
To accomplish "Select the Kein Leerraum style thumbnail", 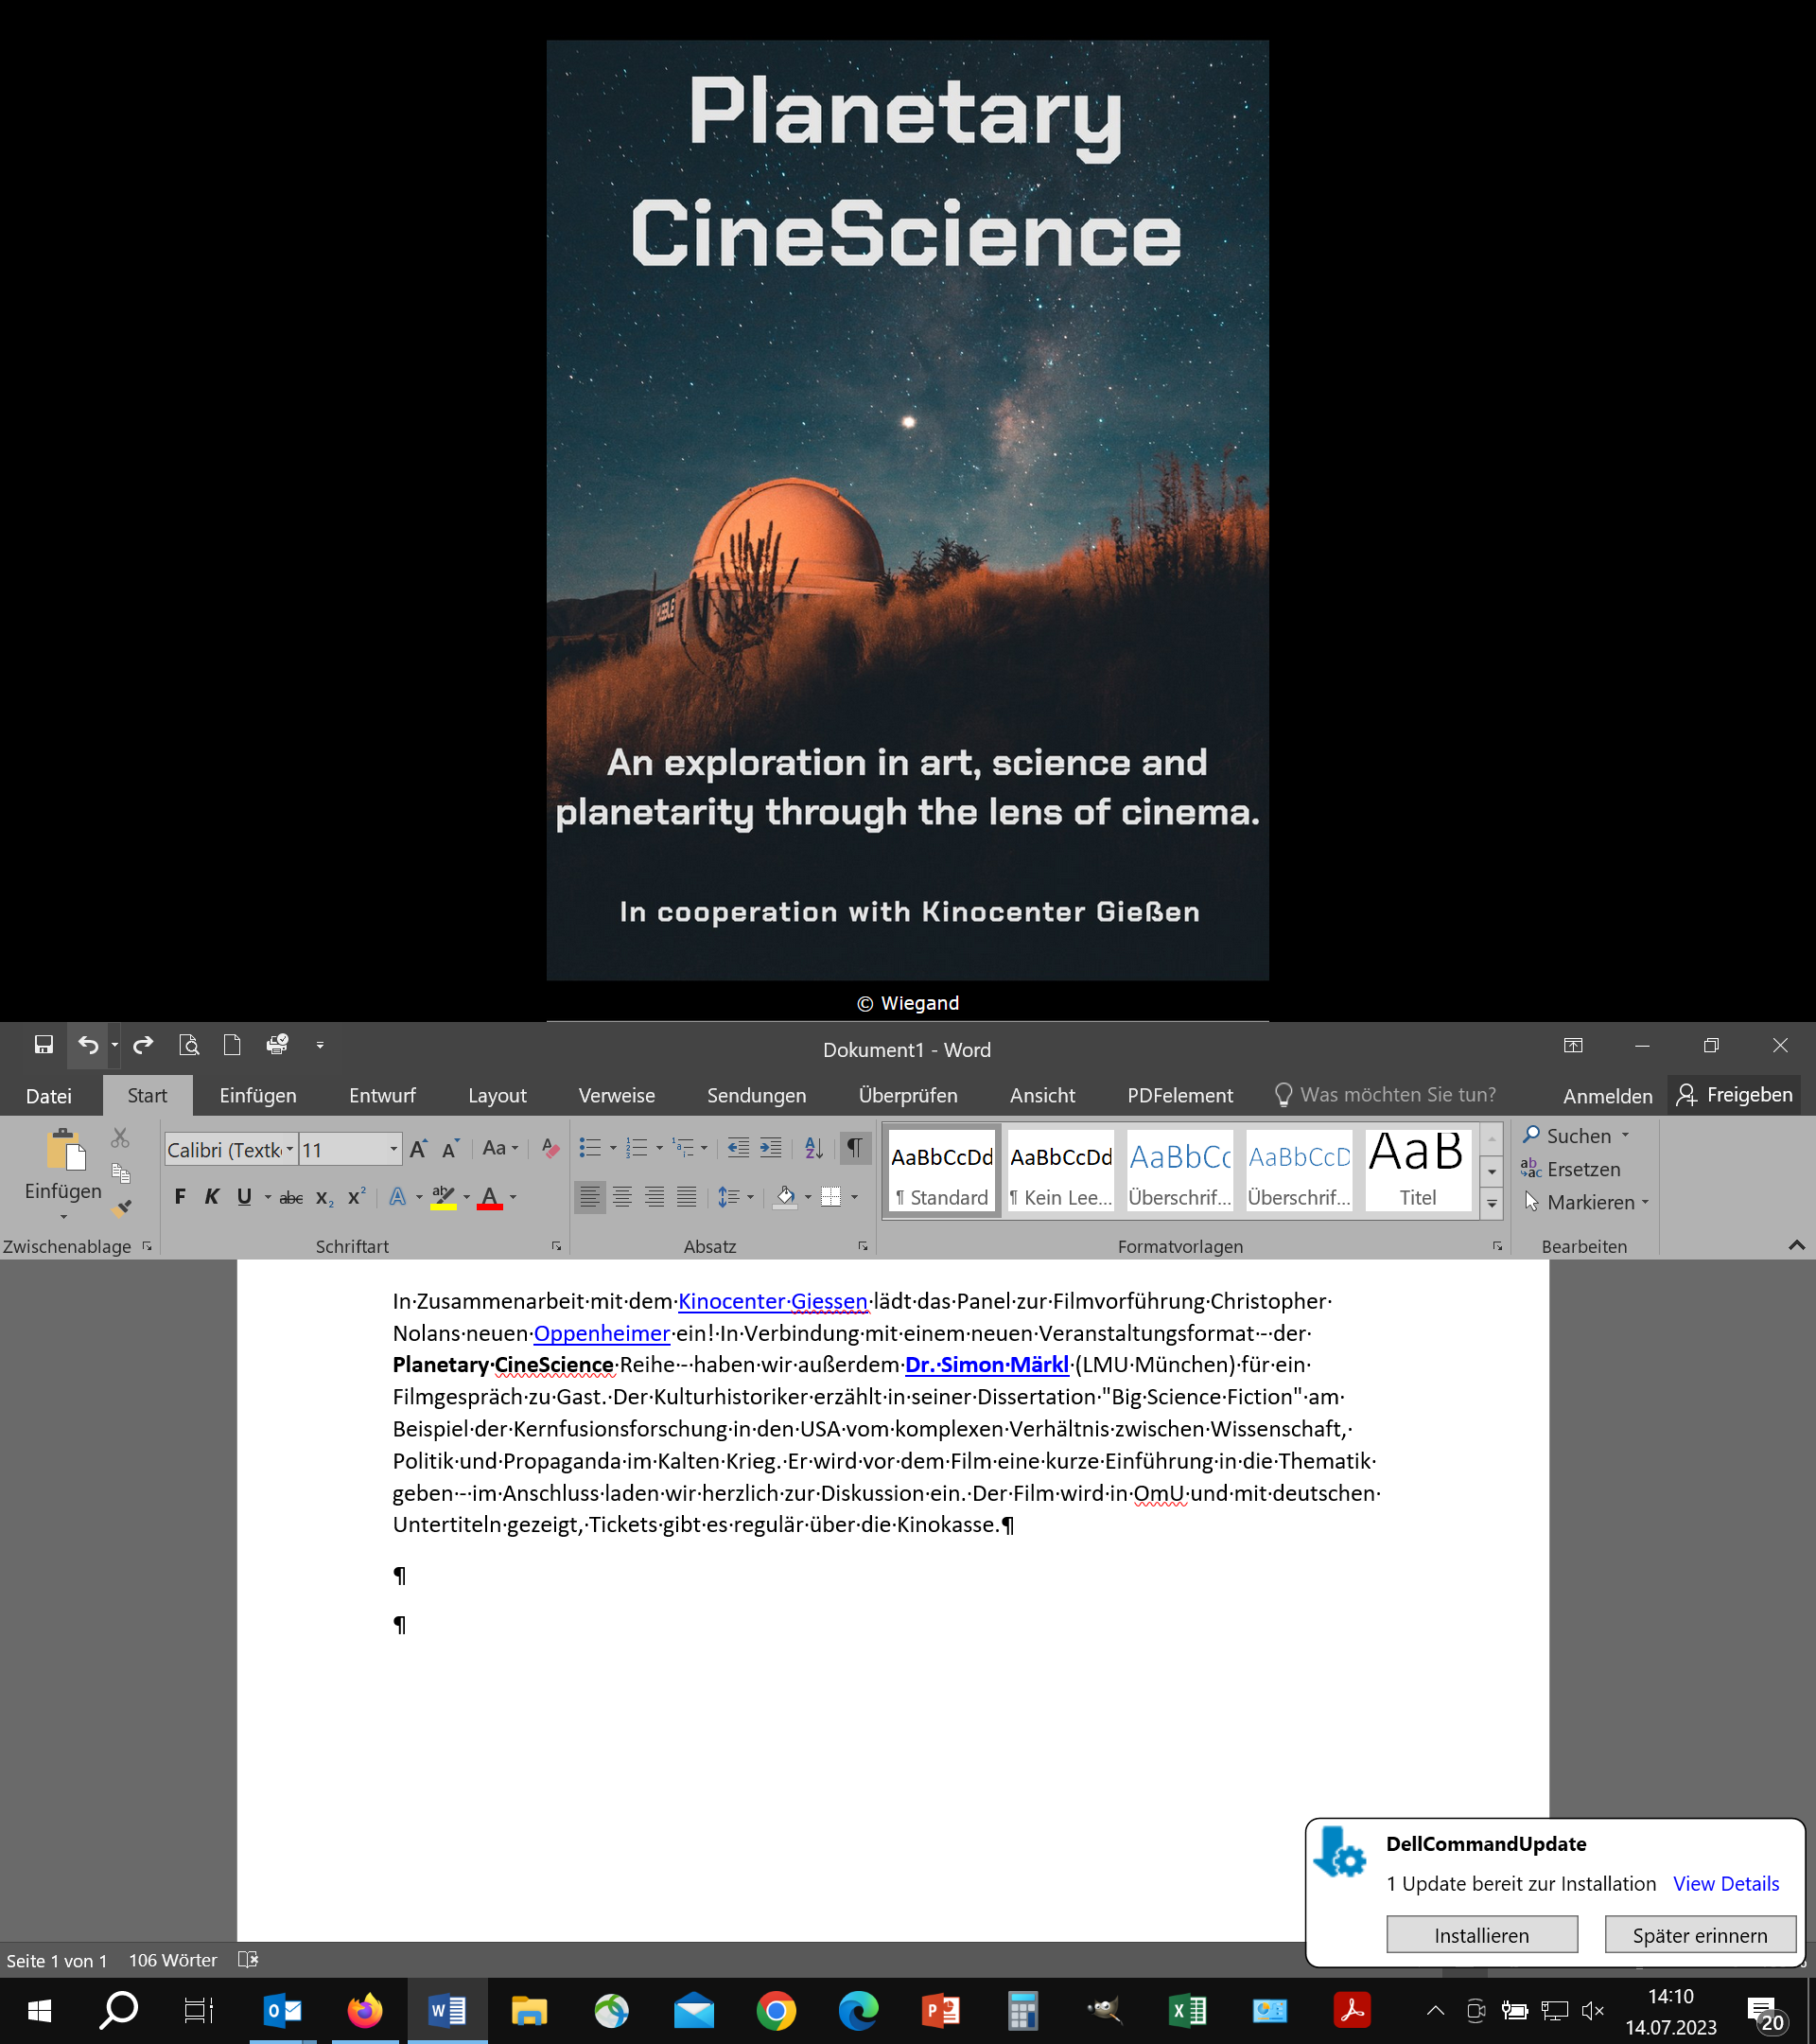I will pyautogui.click(x=1061, y=1169).
